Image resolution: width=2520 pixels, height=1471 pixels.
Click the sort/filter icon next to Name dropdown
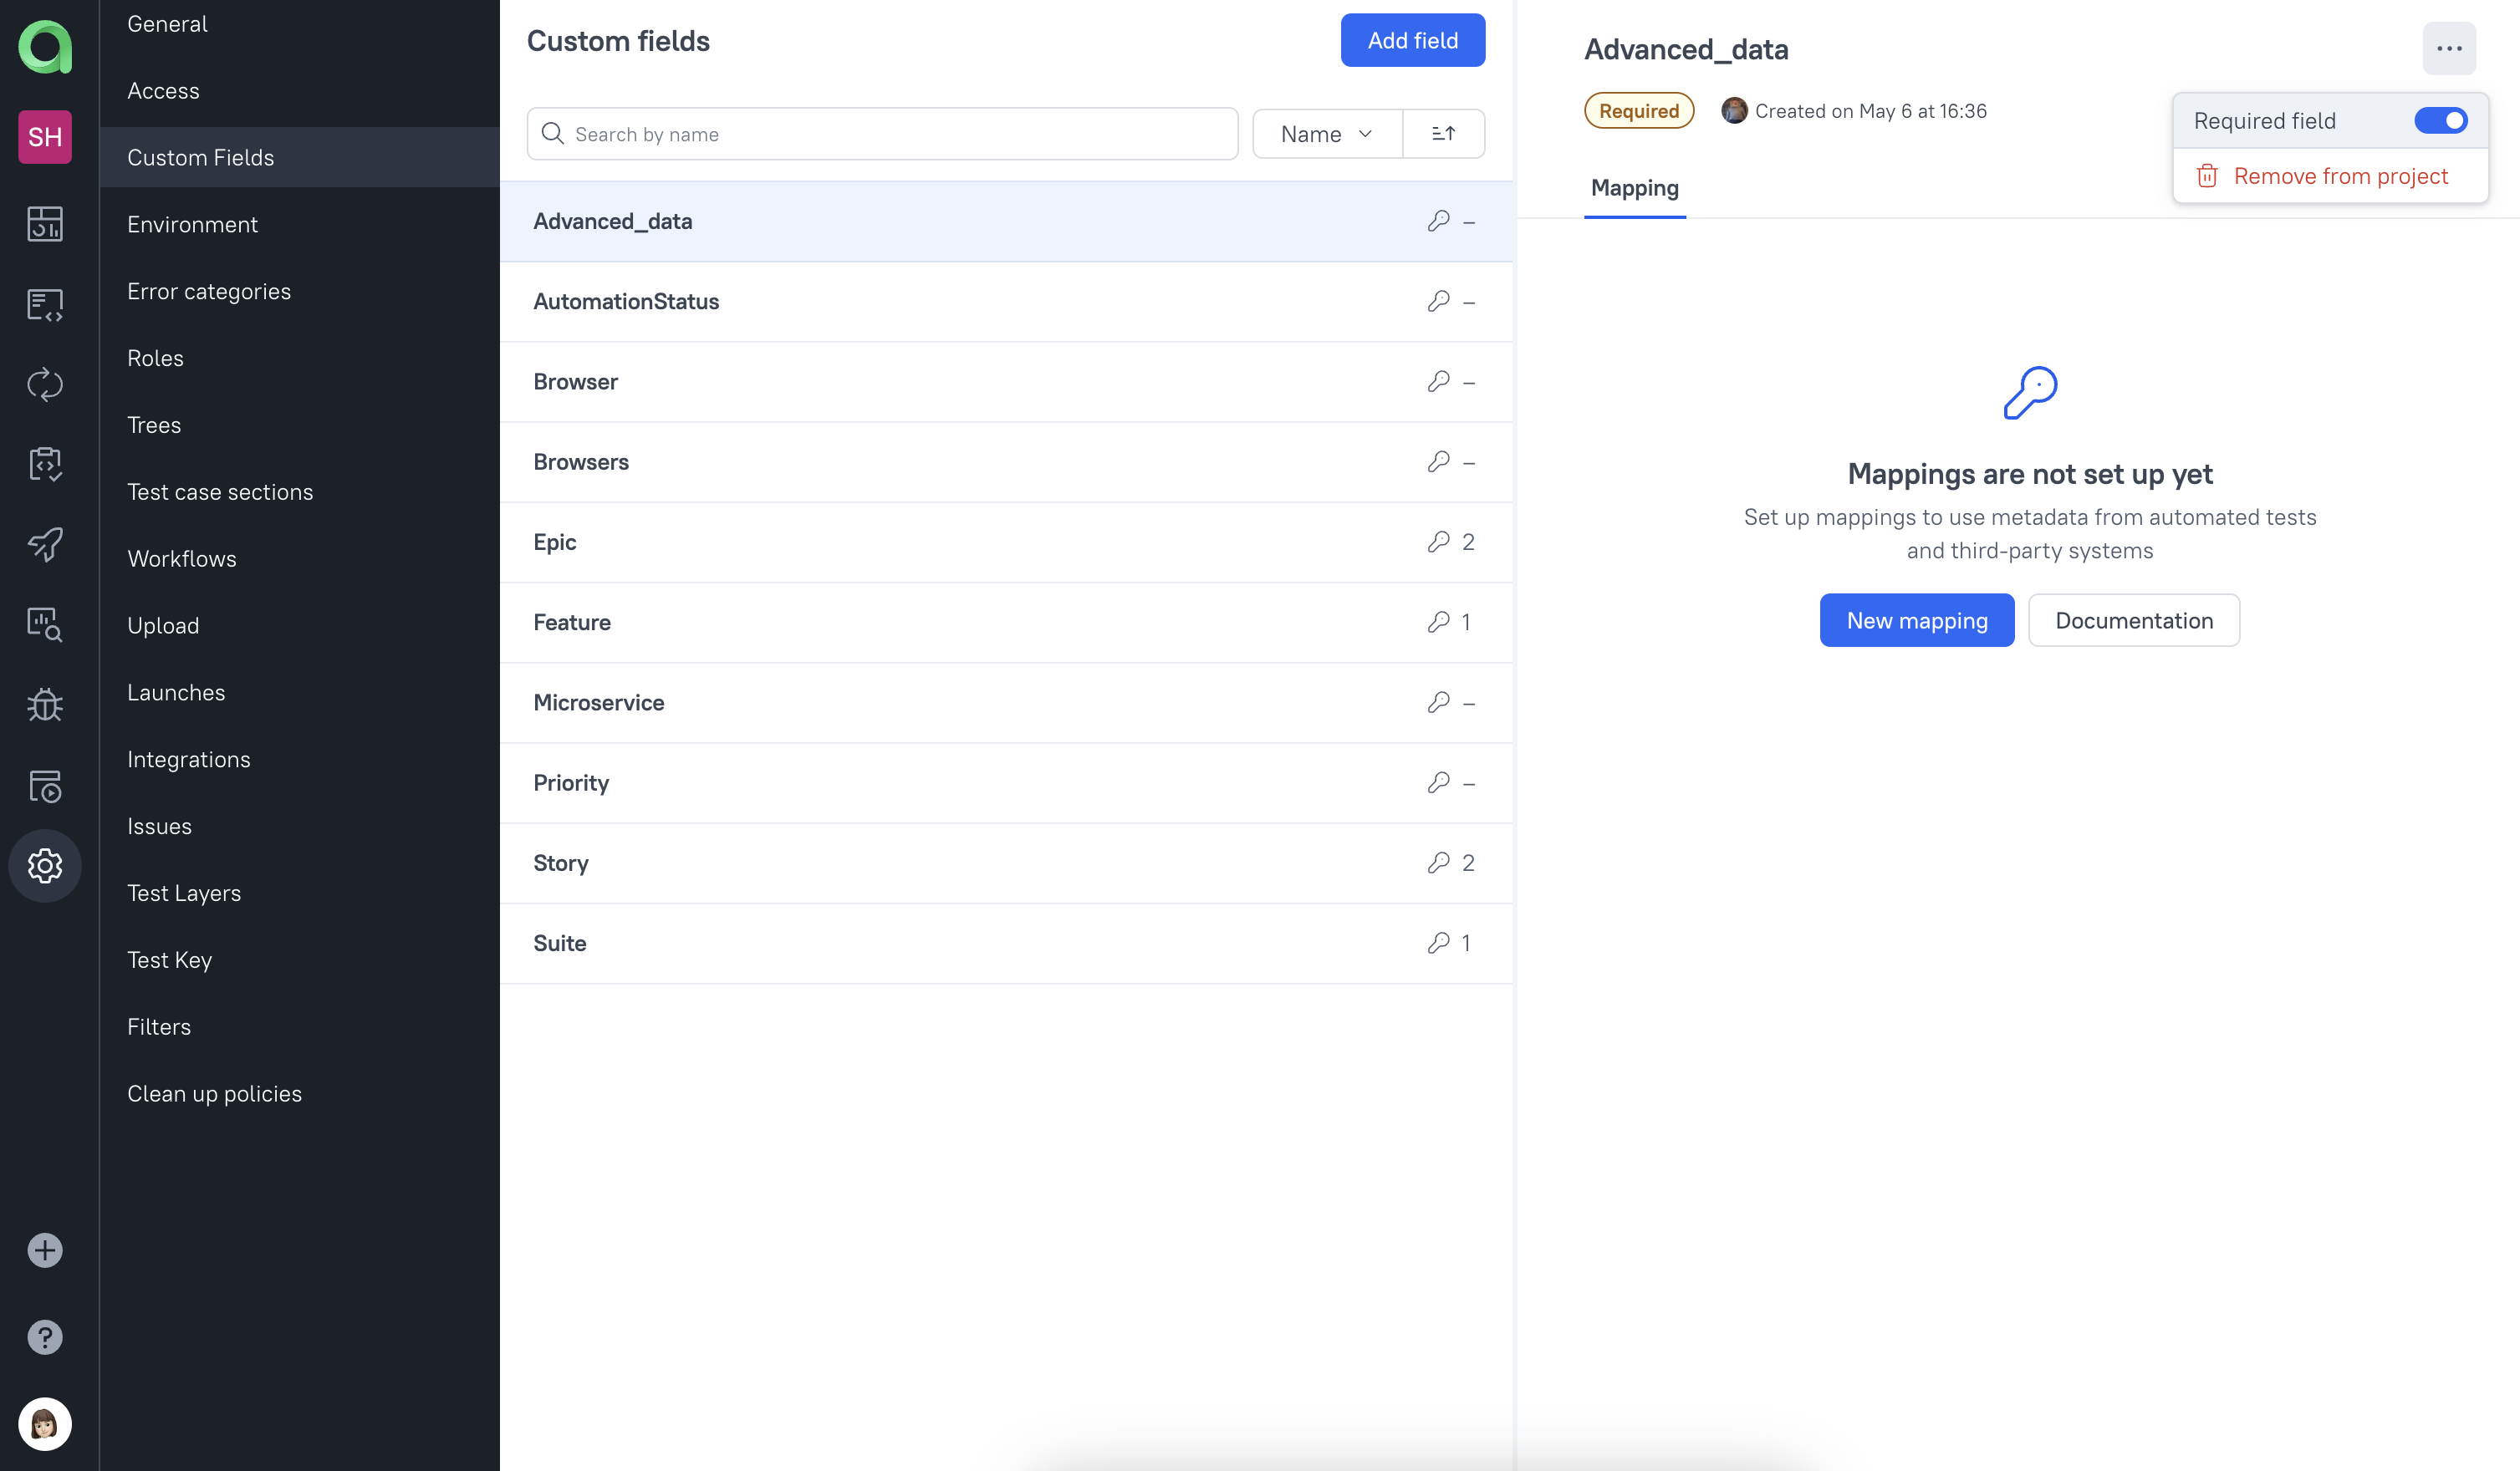coord(1443,133)
